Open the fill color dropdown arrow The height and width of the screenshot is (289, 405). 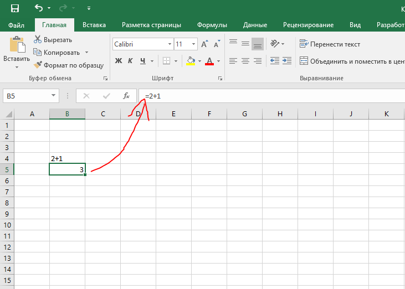[199, 61]
